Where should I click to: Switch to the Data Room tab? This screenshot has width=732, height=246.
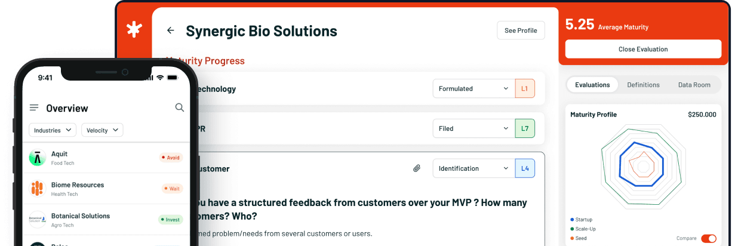(x=694, y=85)
